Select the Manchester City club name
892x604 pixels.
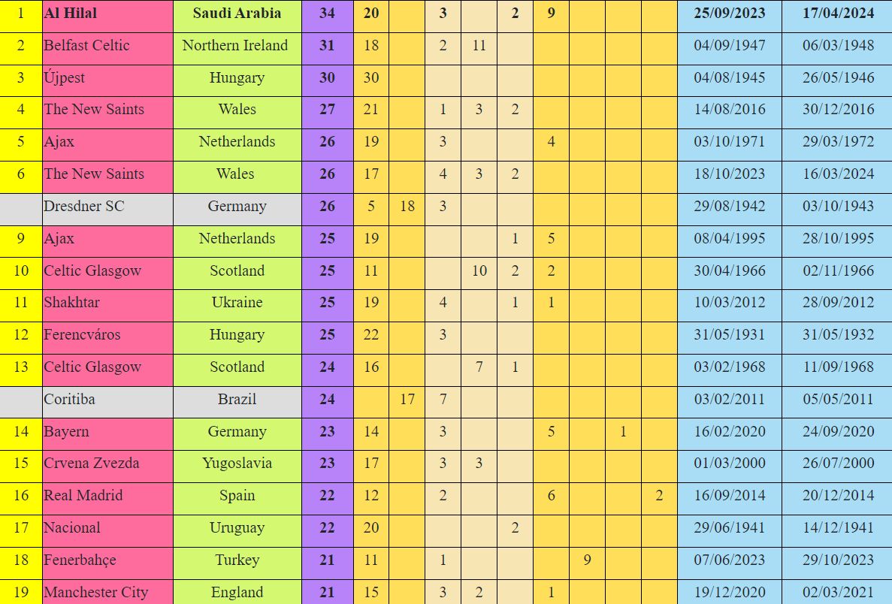[x=95, y=593]
